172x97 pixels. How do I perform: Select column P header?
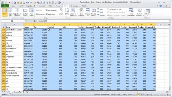tap(160, 25)
